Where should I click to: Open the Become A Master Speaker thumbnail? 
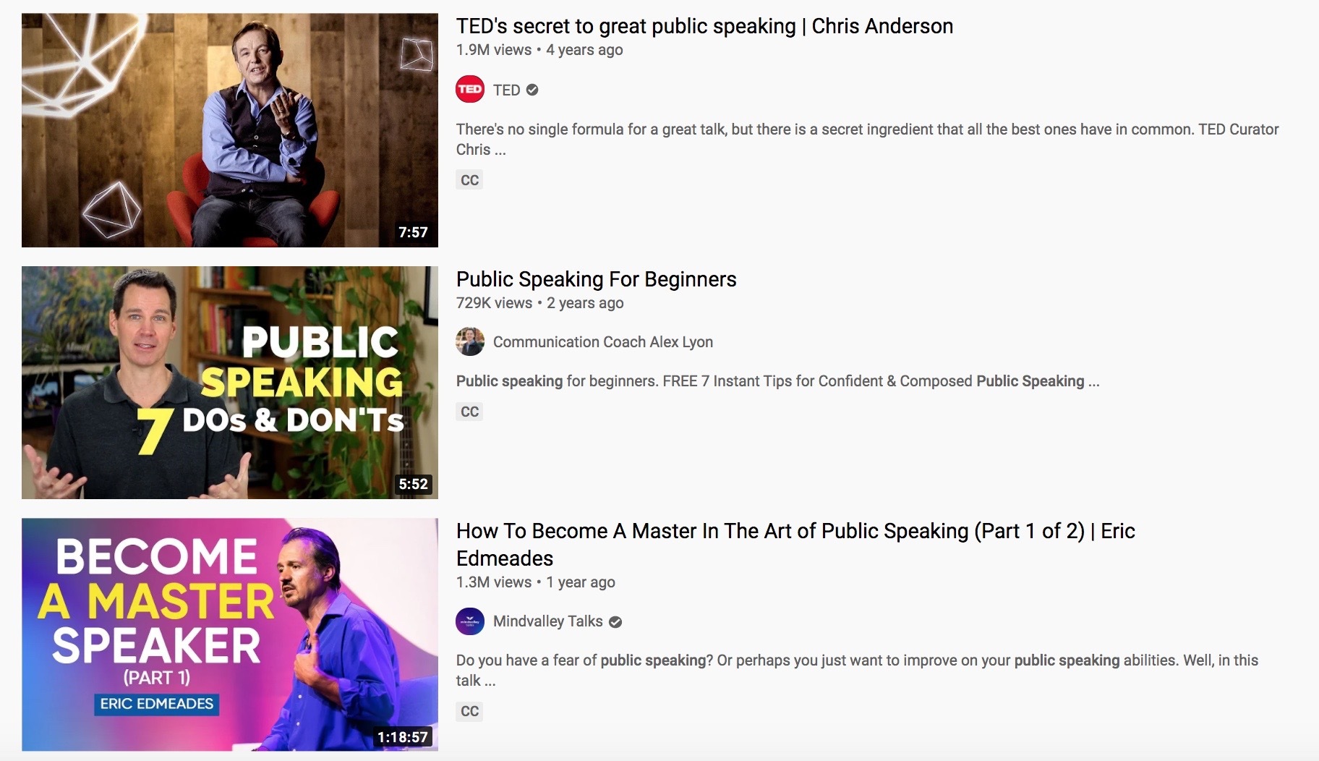[x=230, y=634]
